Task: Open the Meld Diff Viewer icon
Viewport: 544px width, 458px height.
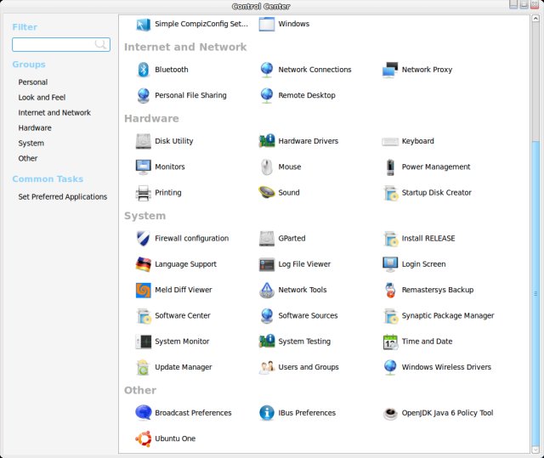Action: pyautogui.click(x=143, y=290)
